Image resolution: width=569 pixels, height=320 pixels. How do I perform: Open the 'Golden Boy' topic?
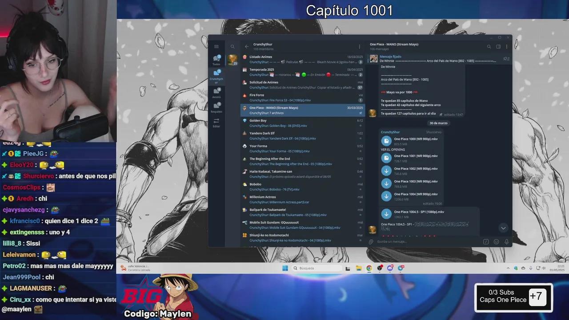coord(302,123)
